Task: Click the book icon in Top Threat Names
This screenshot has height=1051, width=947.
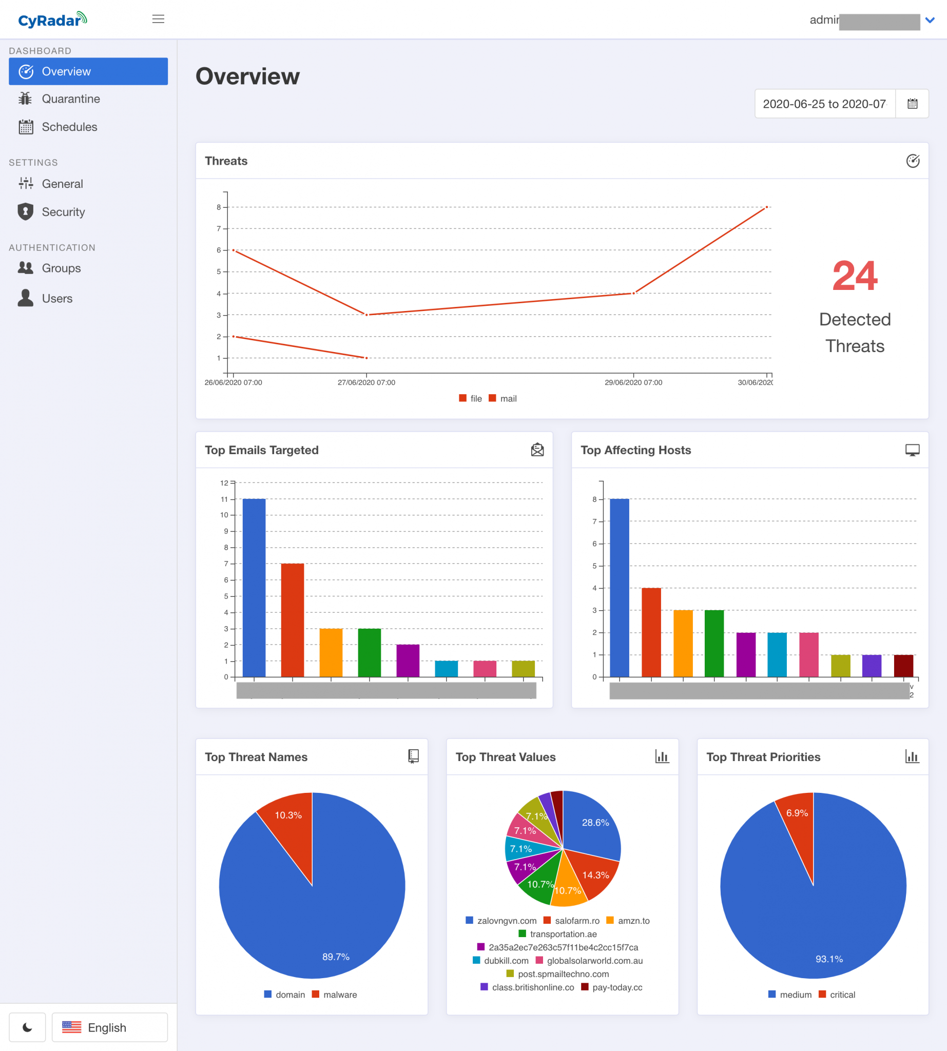Action: point(413,757)
